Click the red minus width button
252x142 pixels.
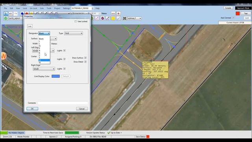(x=113, y=13)
